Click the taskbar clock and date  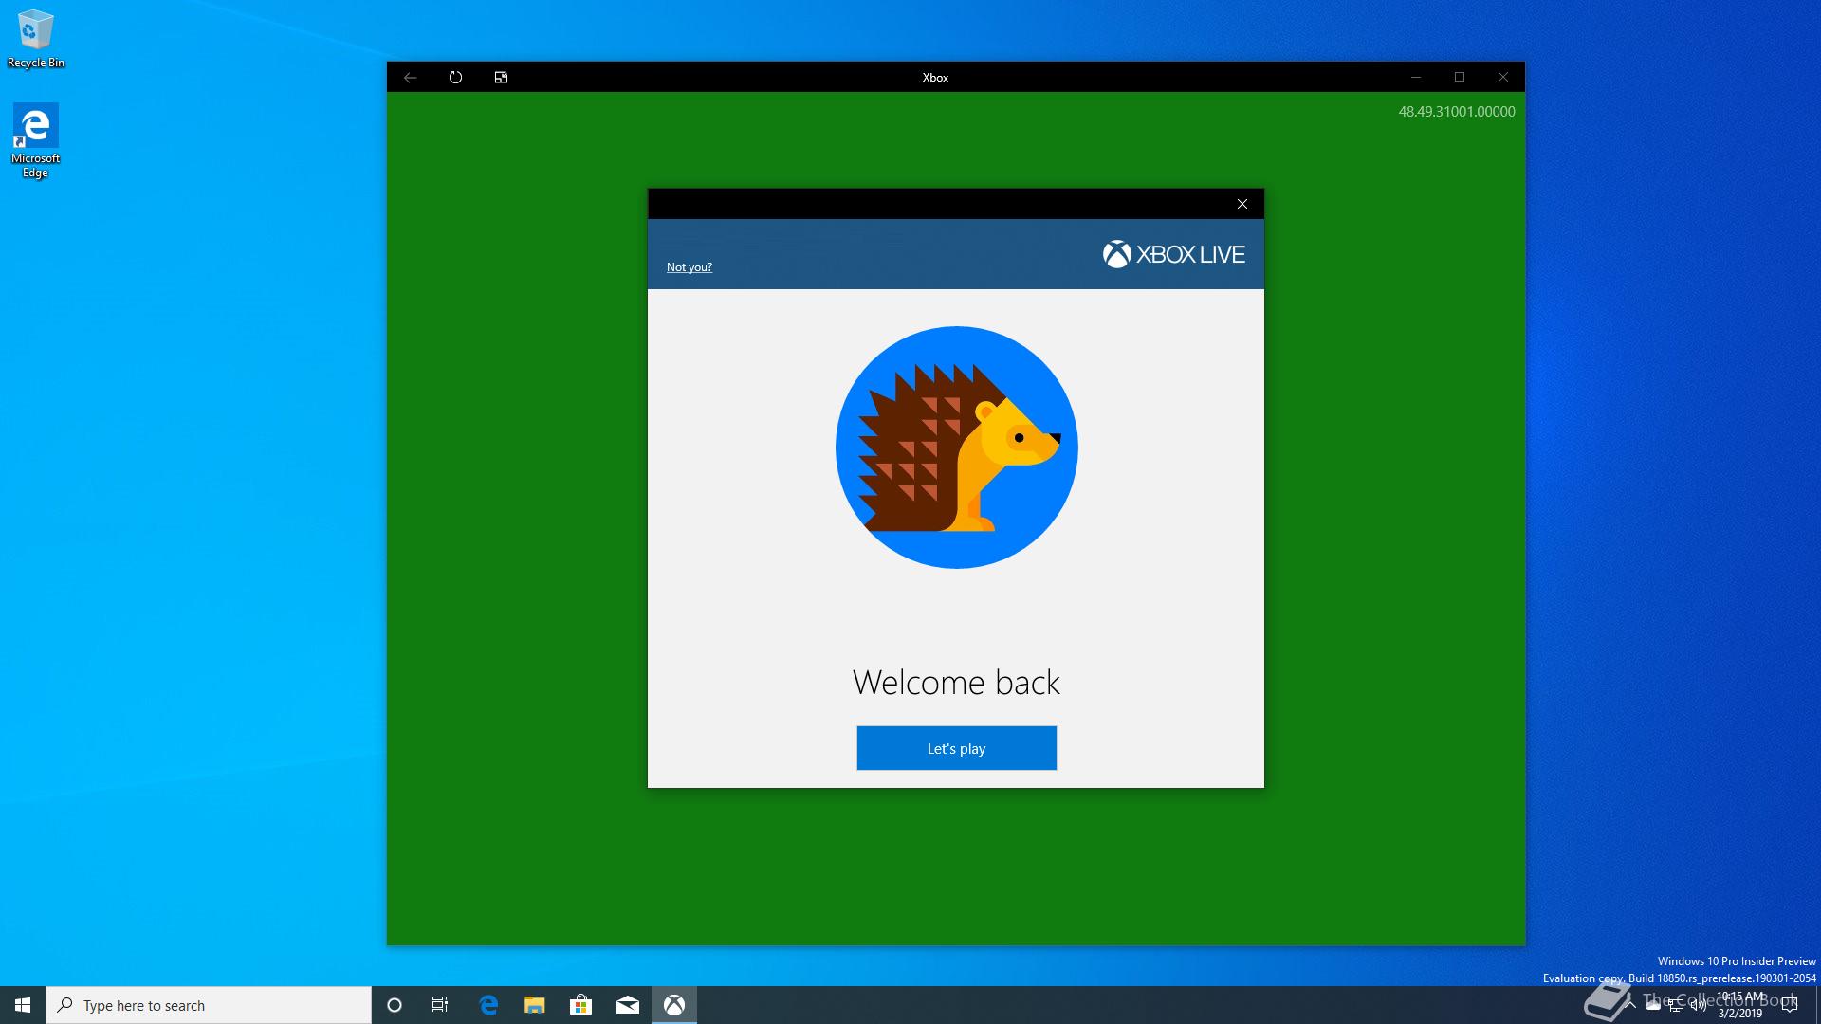1740,1005
